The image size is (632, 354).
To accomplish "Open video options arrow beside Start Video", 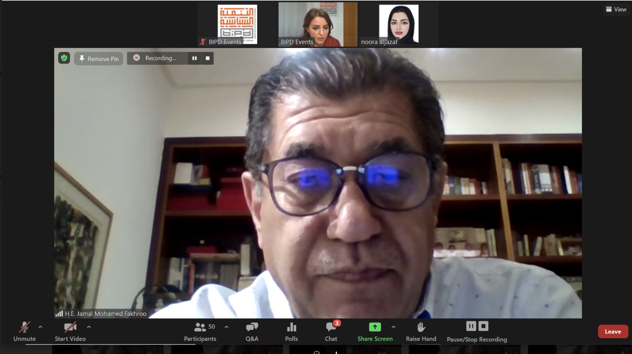I will click(89, 327).
